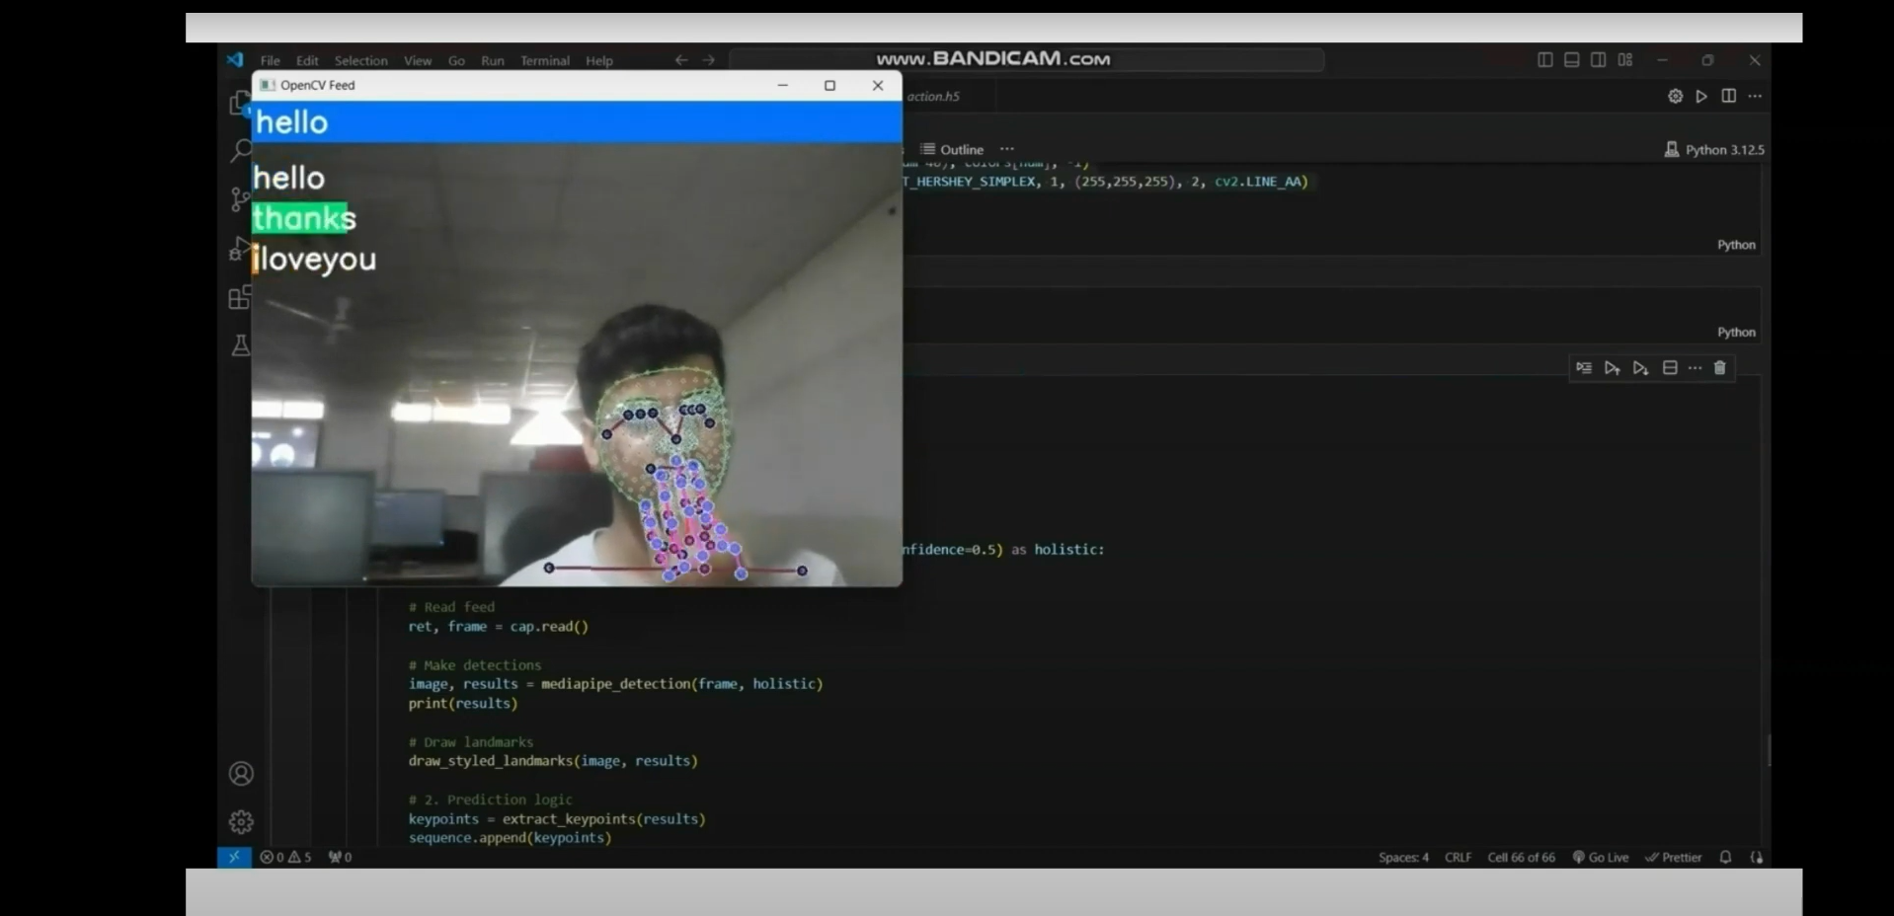Open notifications bell in status bar
Screen dimensions: 1894x916
pos(1725,857)
